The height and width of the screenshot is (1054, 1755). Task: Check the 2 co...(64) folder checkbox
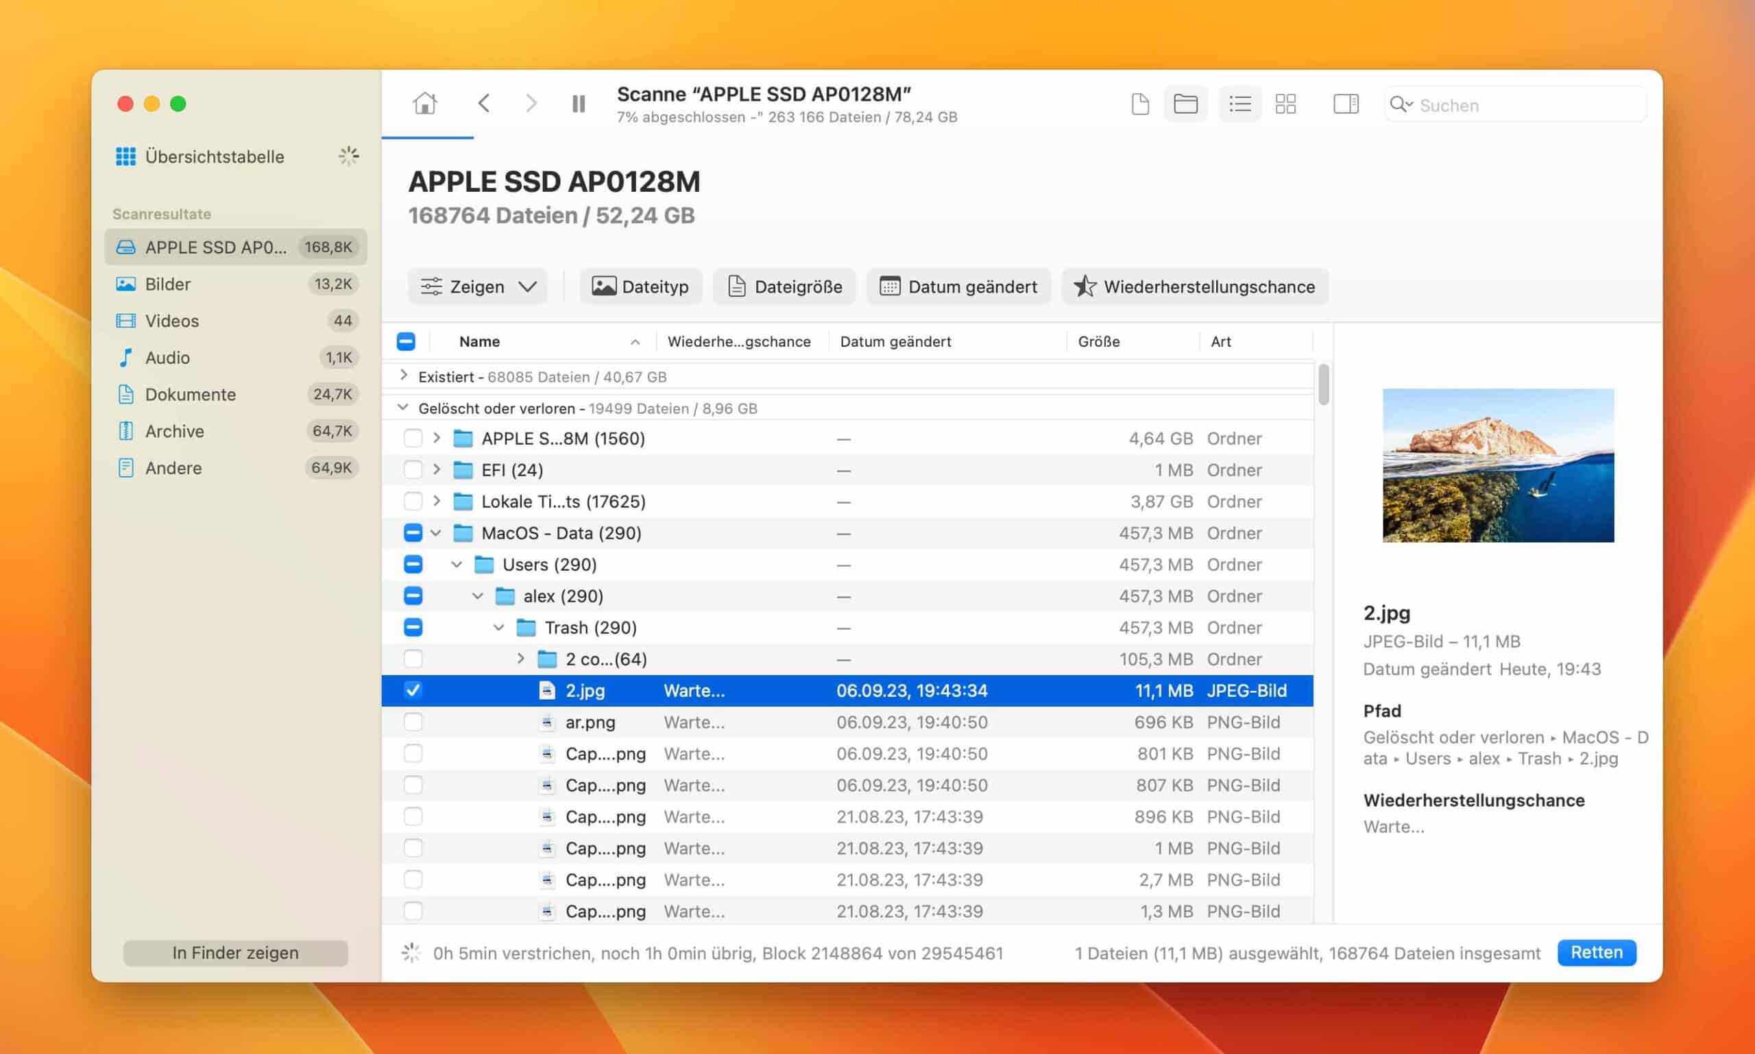click(413, 659)
